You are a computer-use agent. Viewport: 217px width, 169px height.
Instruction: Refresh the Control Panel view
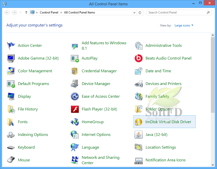(140, 12)
